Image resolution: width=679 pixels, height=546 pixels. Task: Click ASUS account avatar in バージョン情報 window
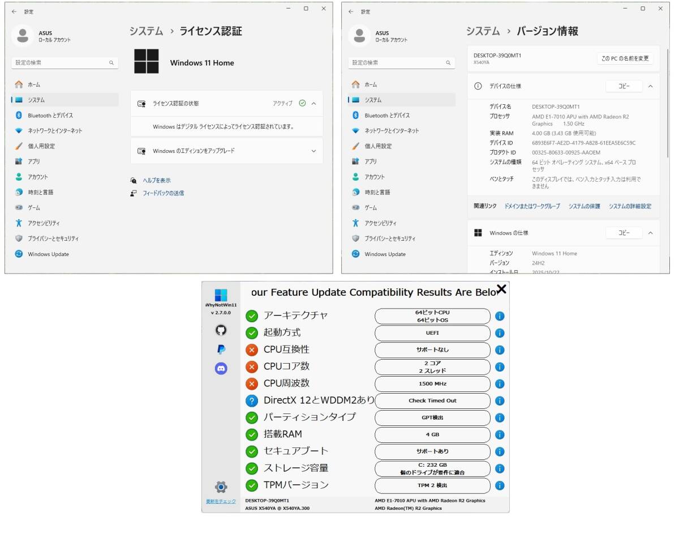click(x=359, y=36)
